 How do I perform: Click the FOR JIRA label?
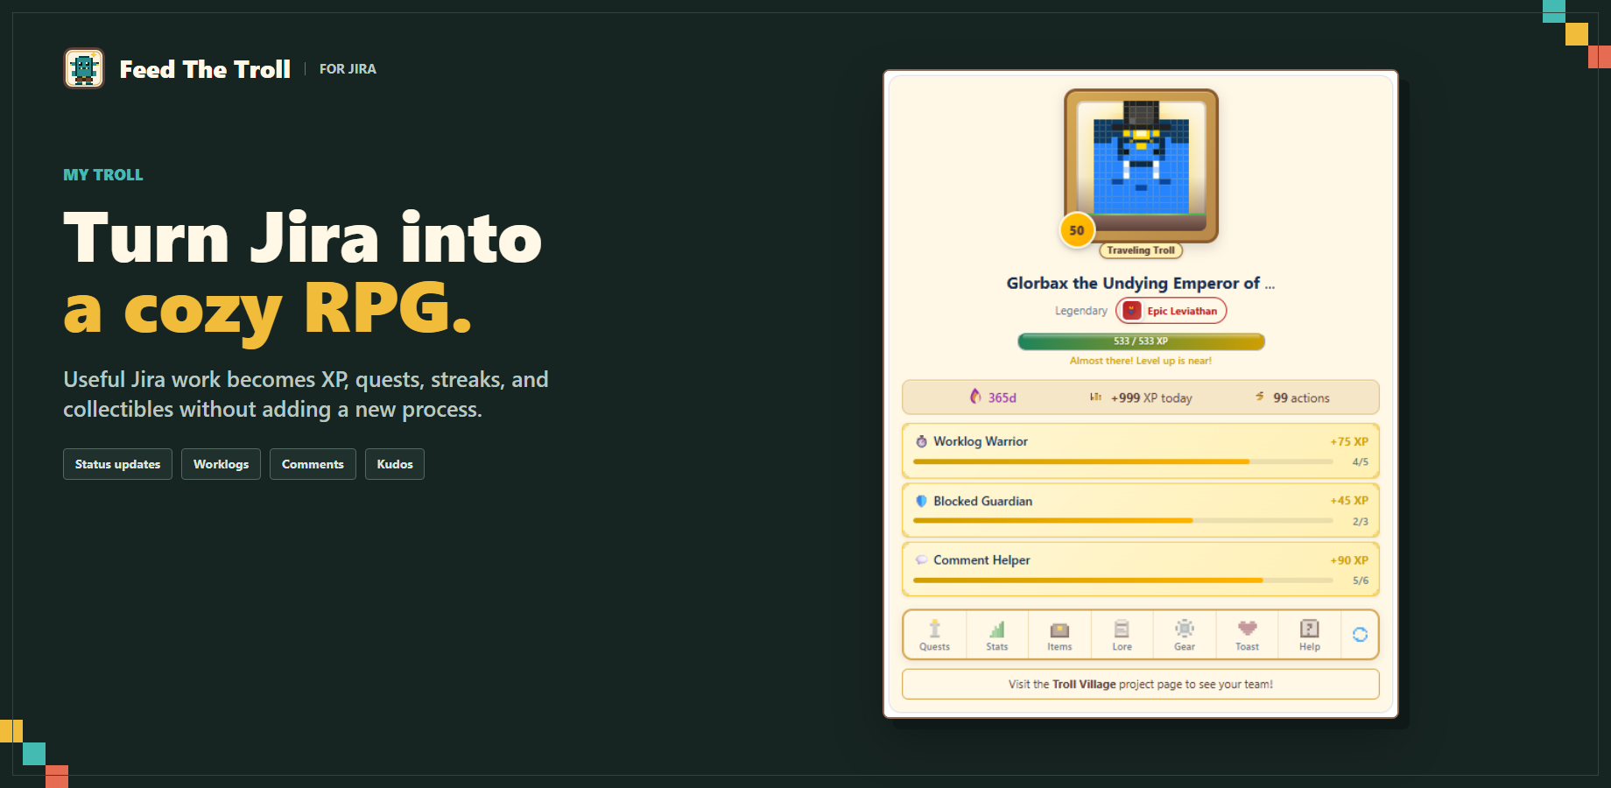tap(348, 69)
